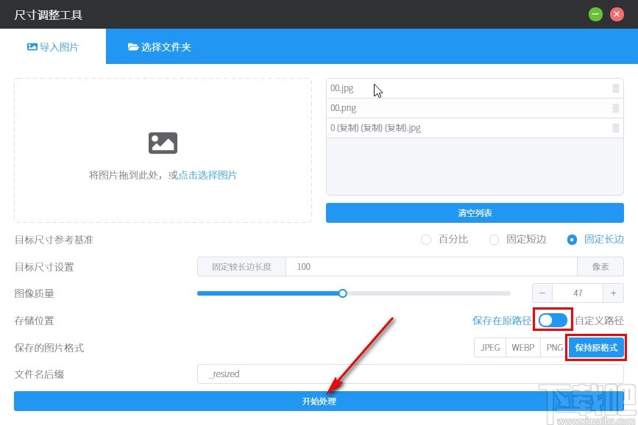Select JPEG as the saved image format
The image size is (638, 425).
489,347
